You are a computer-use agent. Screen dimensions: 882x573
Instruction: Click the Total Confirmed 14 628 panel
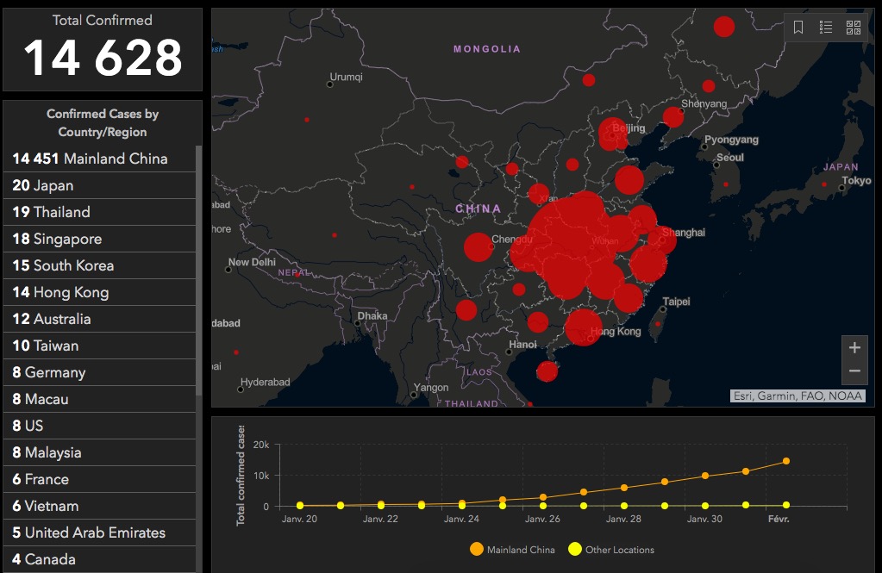(103, 49)
